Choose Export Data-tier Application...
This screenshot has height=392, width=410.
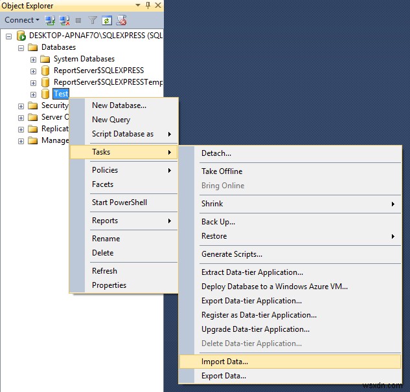pyautogui.click(x=290, y=301)
